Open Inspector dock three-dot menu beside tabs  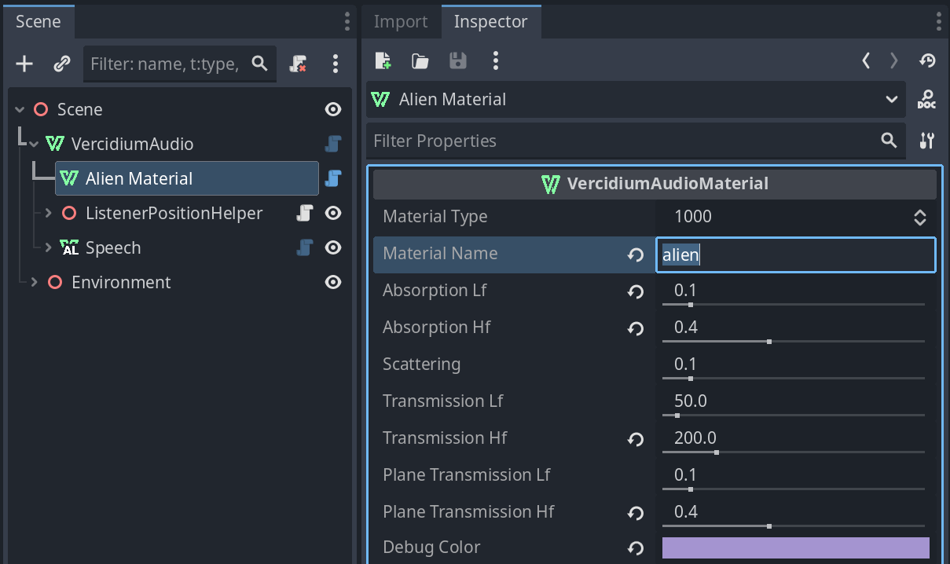[x=938, y=21]
